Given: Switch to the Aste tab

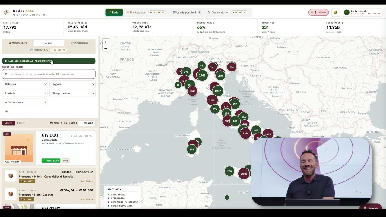Looking at the screenshot, I should point(49,43).
